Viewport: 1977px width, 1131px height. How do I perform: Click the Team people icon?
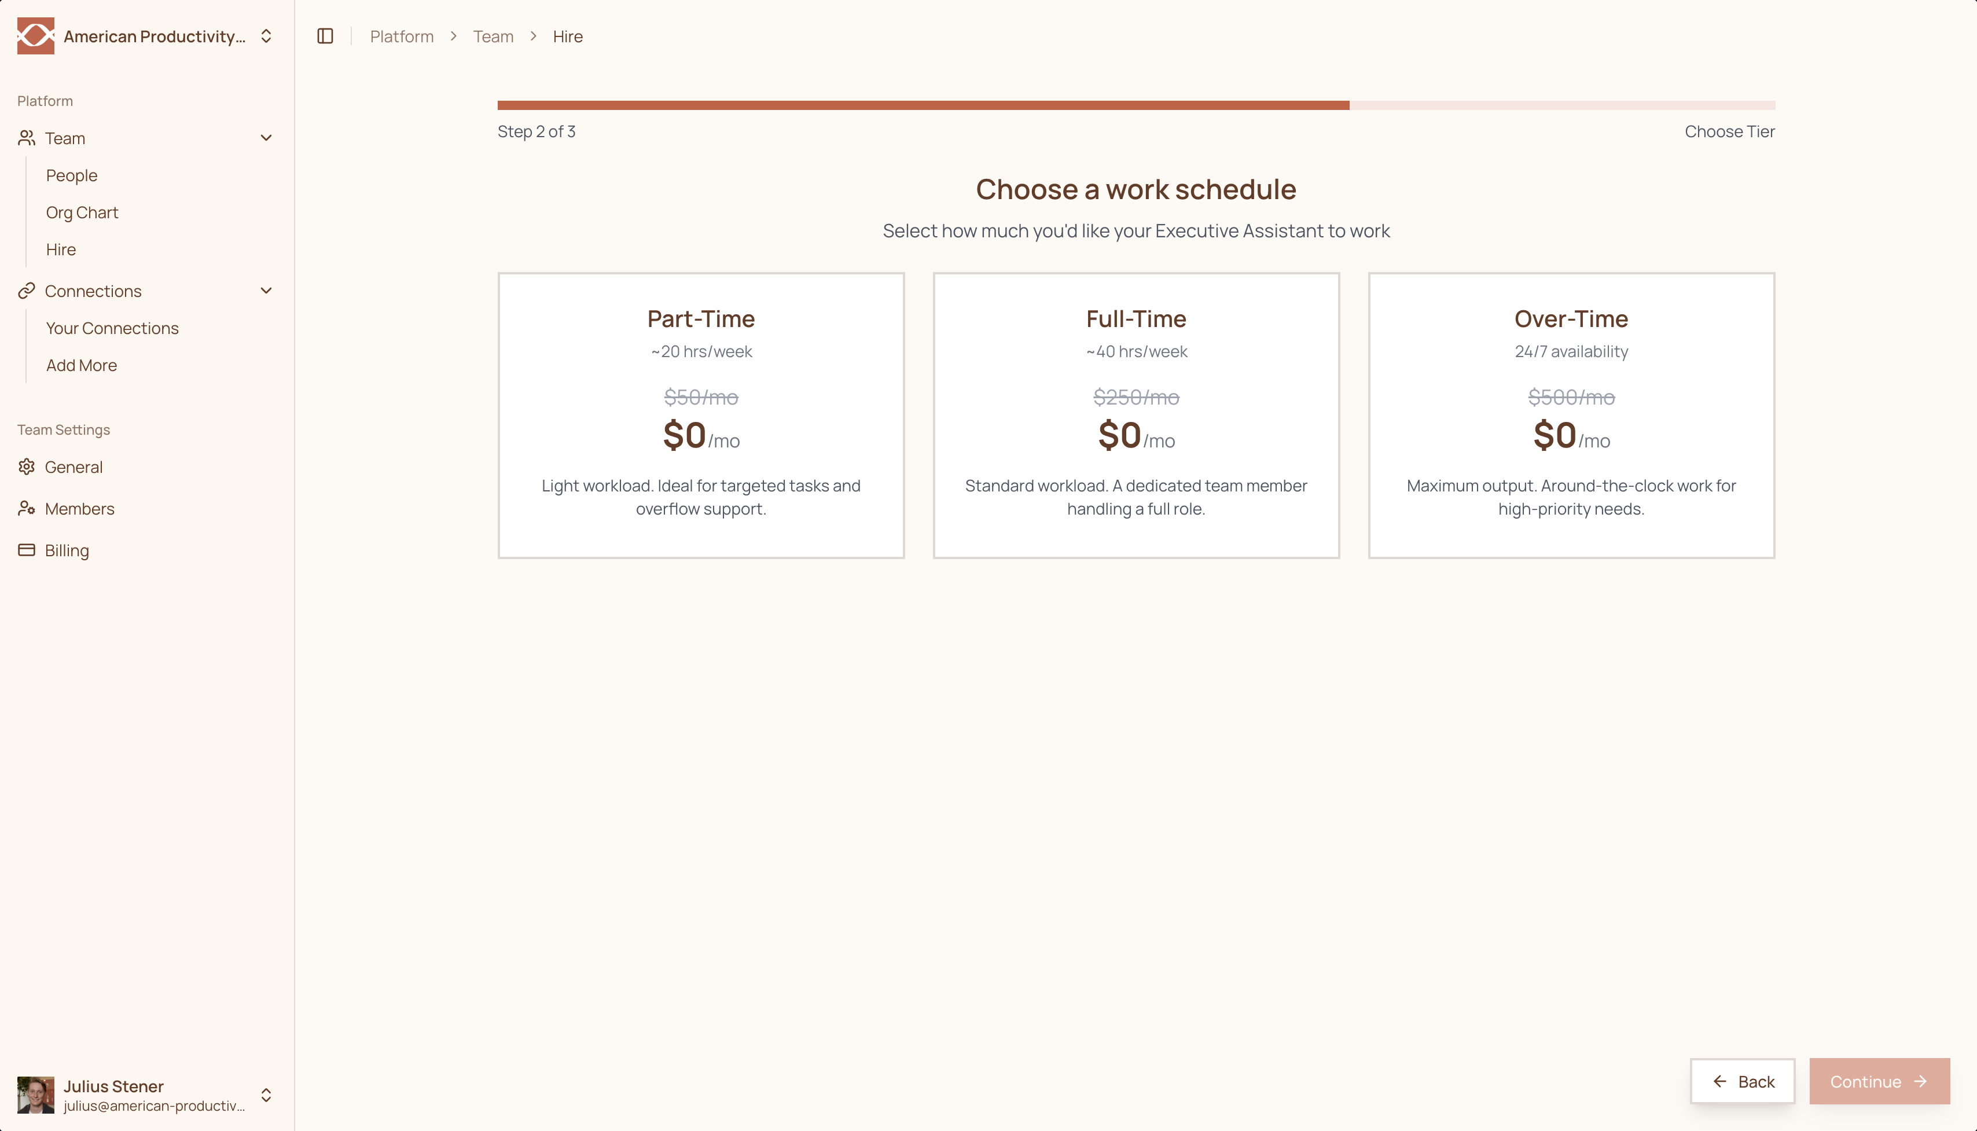point(27,138)
